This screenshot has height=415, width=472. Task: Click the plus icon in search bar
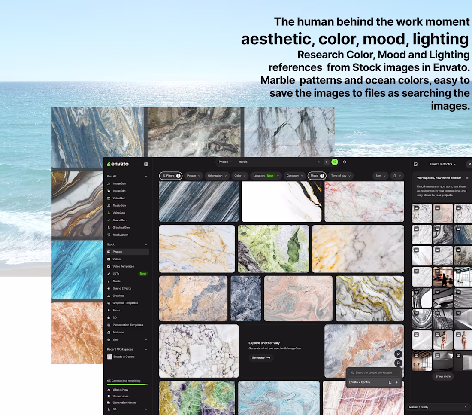326,162
